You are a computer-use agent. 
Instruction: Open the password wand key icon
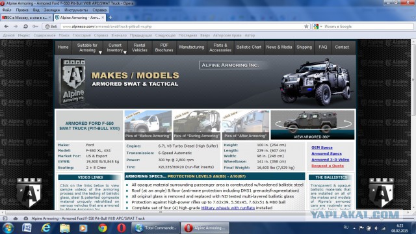point(35,27)
